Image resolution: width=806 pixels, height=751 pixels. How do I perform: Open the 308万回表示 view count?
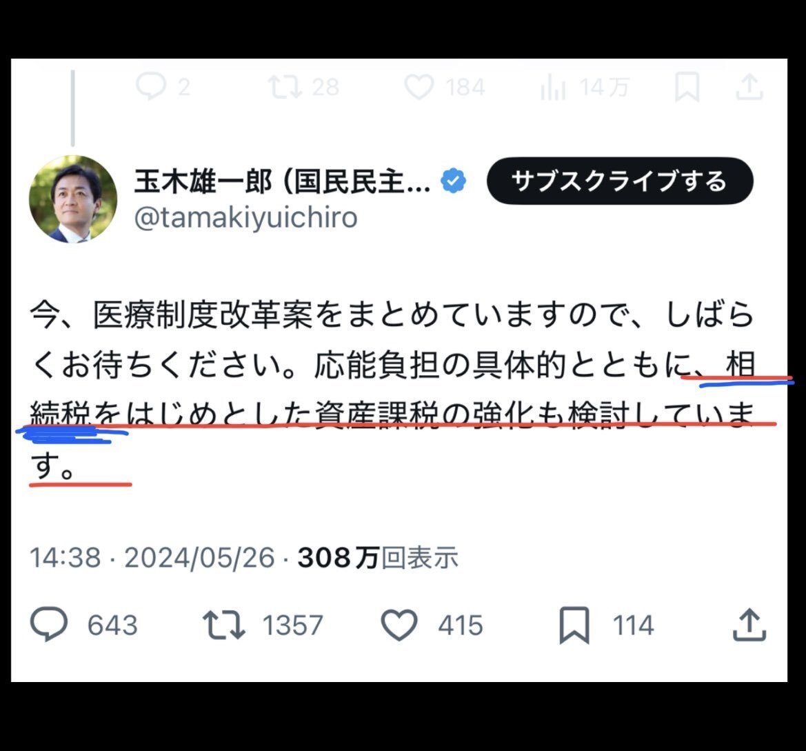click(x=378, y=557)
